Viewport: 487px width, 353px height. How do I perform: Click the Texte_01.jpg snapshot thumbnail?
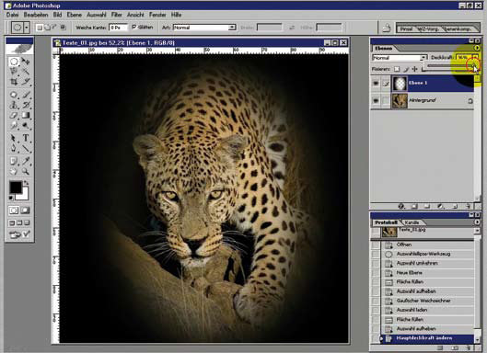click(389, 232)
